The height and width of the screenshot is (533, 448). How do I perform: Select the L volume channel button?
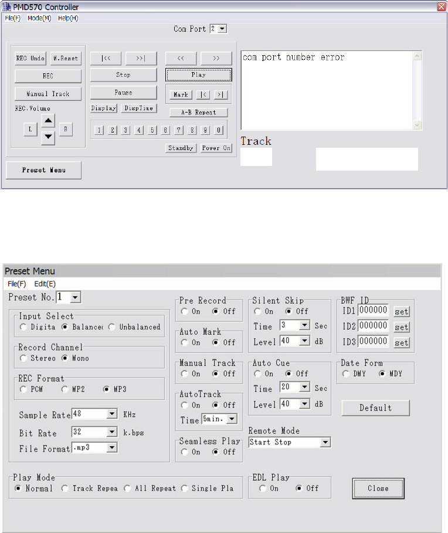[30, 129]
